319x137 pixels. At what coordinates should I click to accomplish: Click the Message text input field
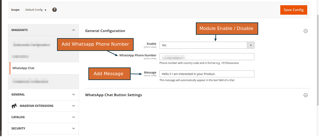point(207,74)
